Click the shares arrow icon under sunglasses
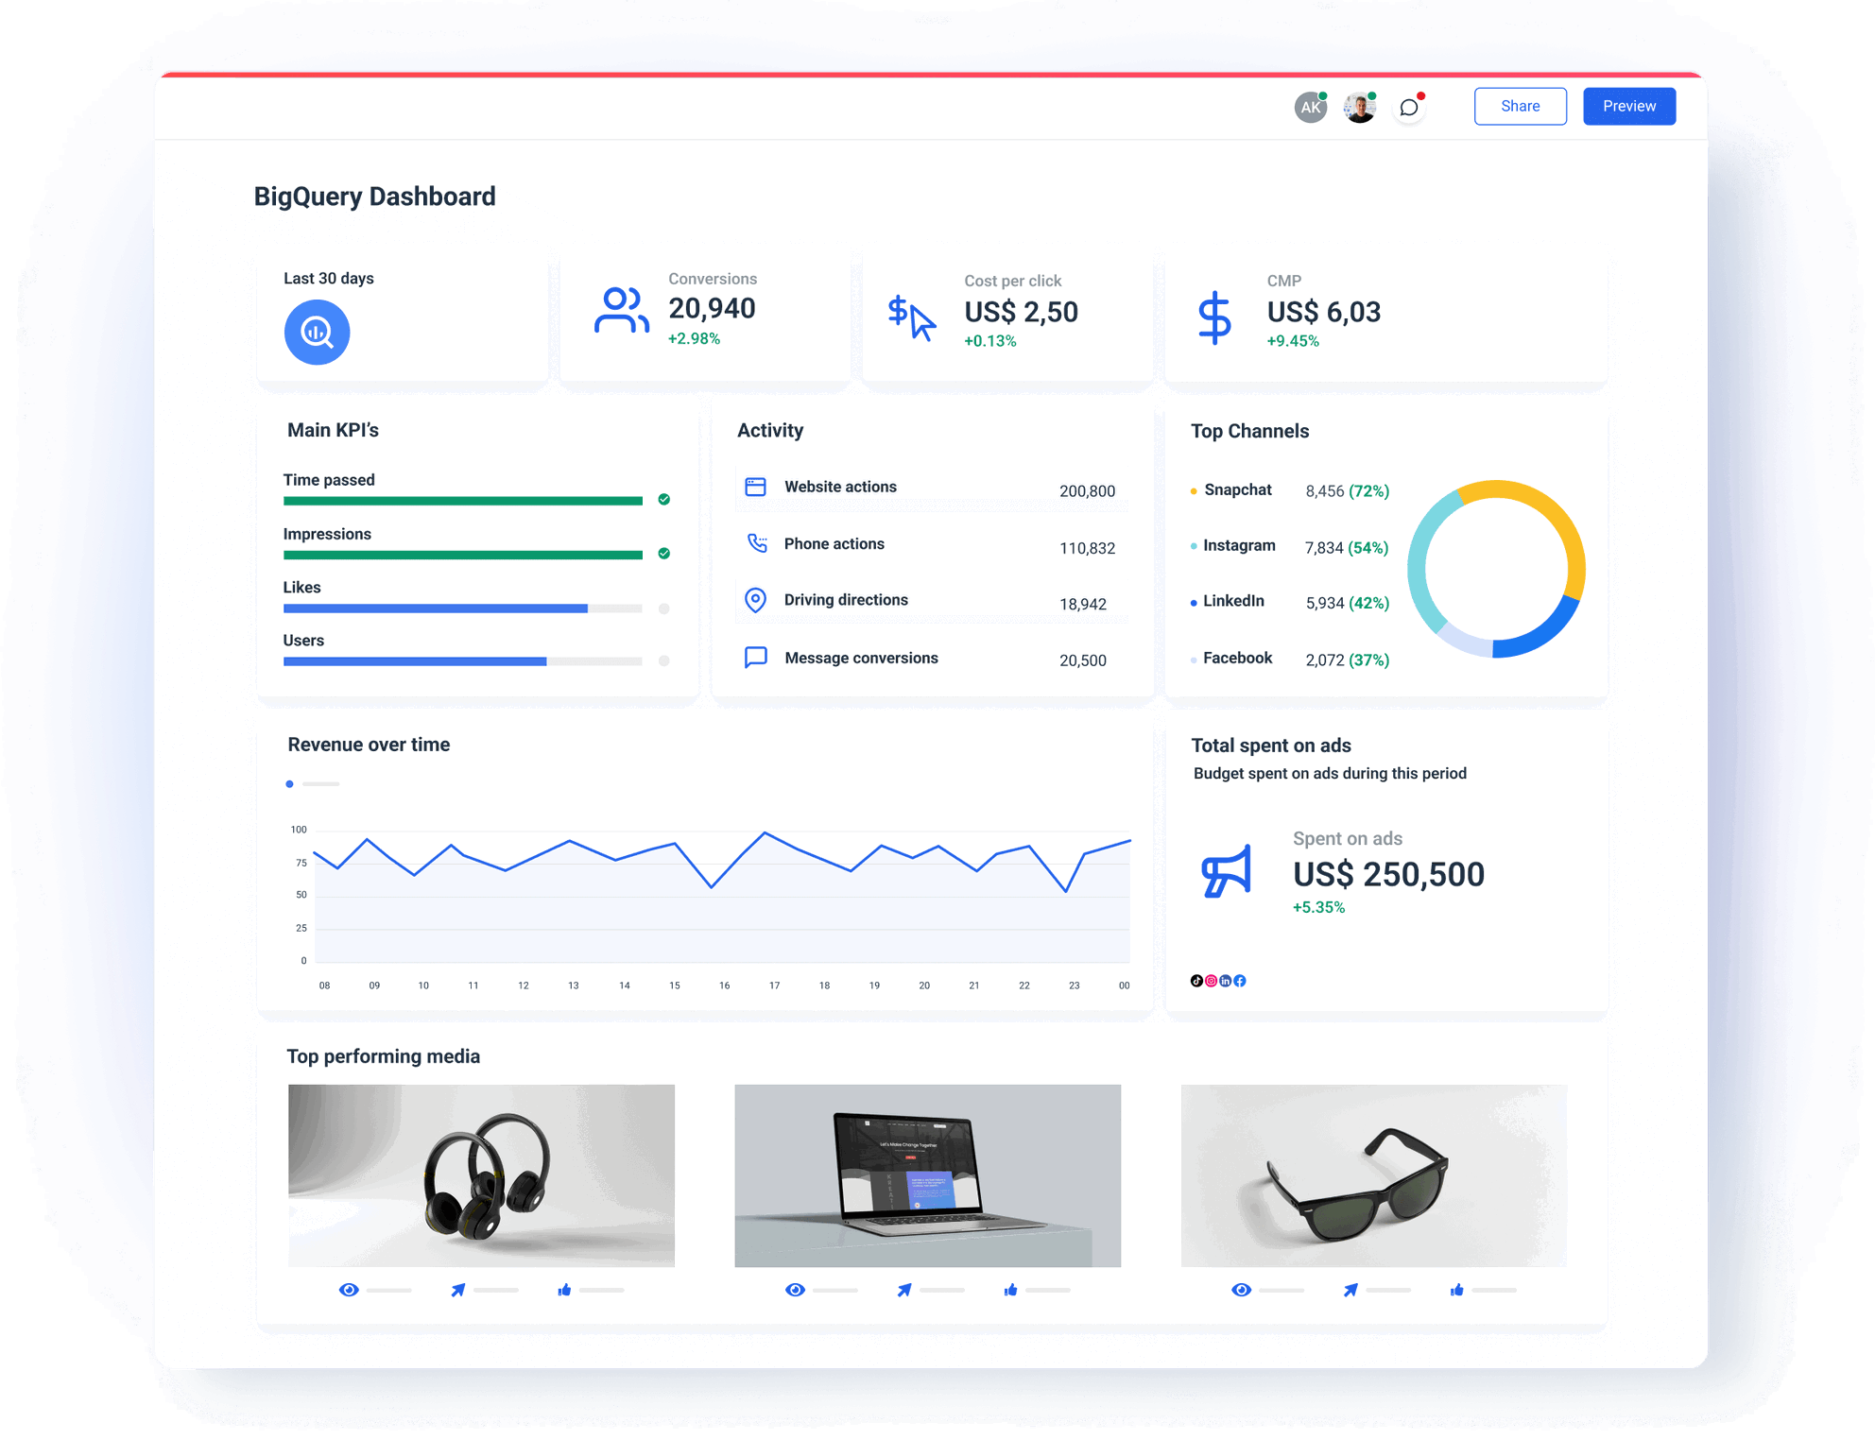The image size is (1875, 1440). point(1350,1290)
